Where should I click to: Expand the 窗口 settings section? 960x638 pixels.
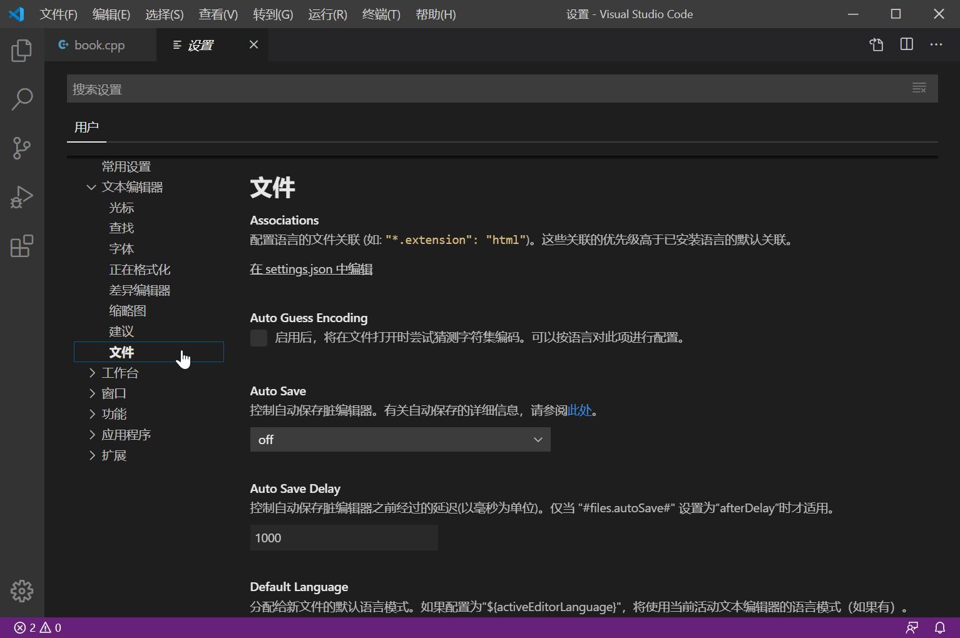pyautogui.click(x=92, y=393)
